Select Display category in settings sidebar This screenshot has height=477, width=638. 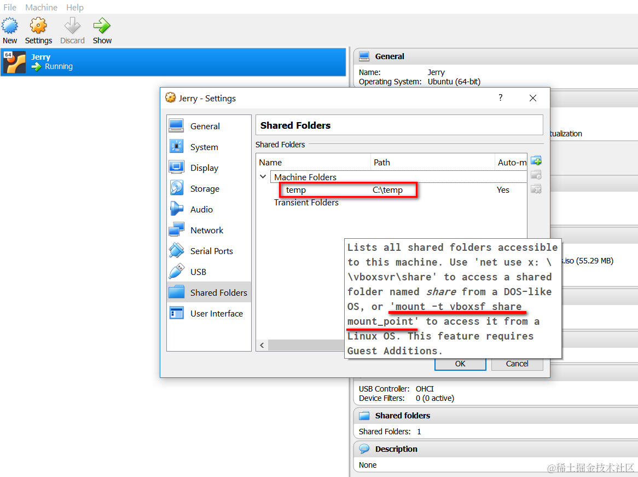209,168
